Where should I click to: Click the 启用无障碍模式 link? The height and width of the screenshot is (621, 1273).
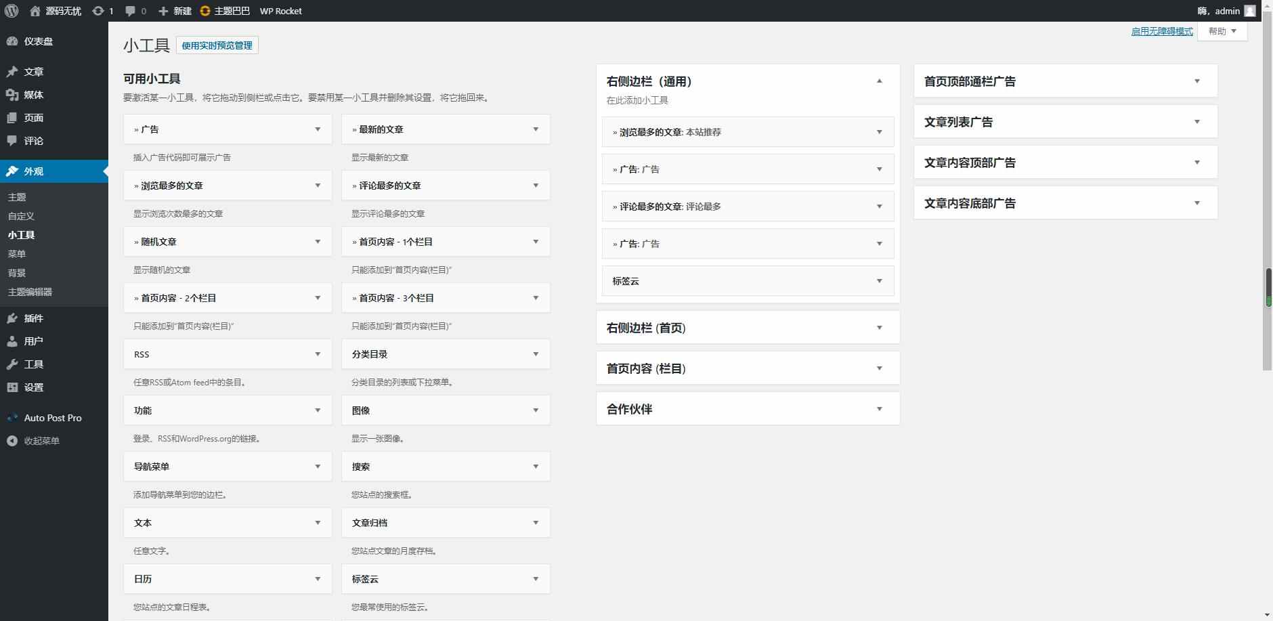click(x=1162, y=30)
